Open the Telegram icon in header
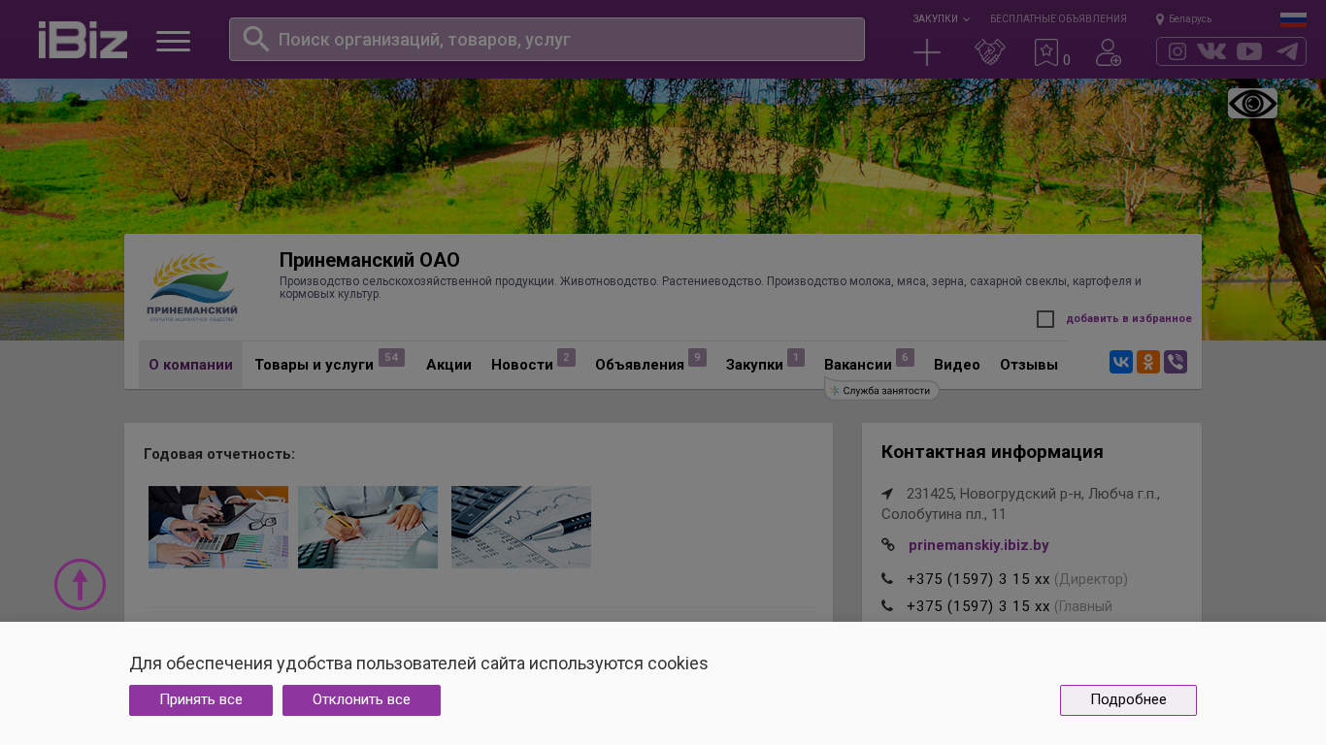 pyautogui.click(x=1287, y=51)
